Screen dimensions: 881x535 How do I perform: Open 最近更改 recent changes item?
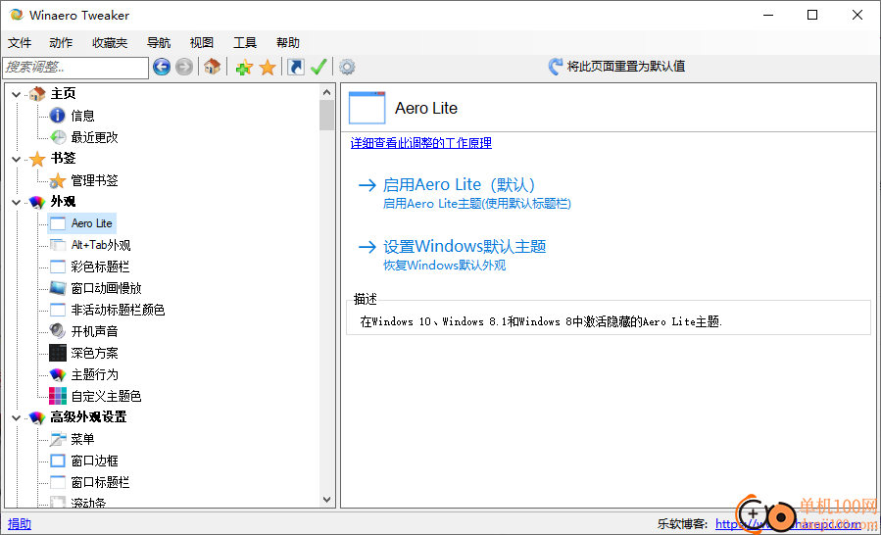(94, 137)
